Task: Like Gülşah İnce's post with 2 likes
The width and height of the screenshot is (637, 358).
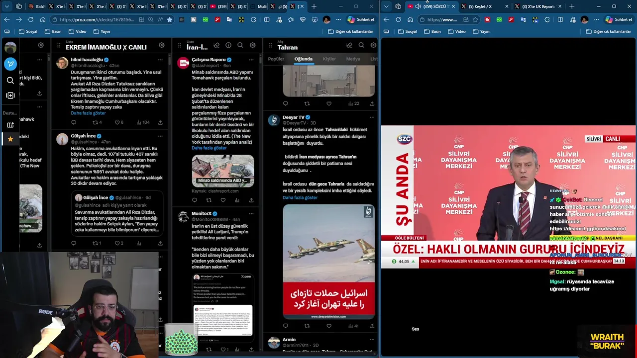Action: (x=118, y=243)
